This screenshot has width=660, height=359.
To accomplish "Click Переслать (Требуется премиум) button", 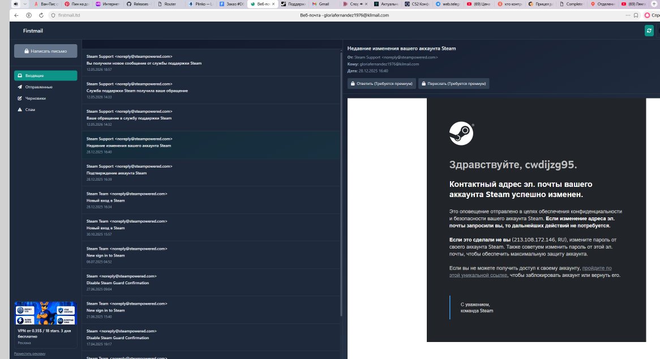I will 453,83.
